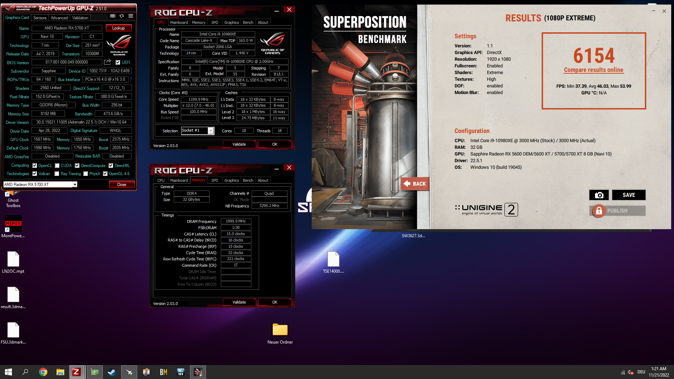This screenshot has width=674, height=379.
Task: Switch to GPU-Z Sensors tab
Action: [40, 18]
